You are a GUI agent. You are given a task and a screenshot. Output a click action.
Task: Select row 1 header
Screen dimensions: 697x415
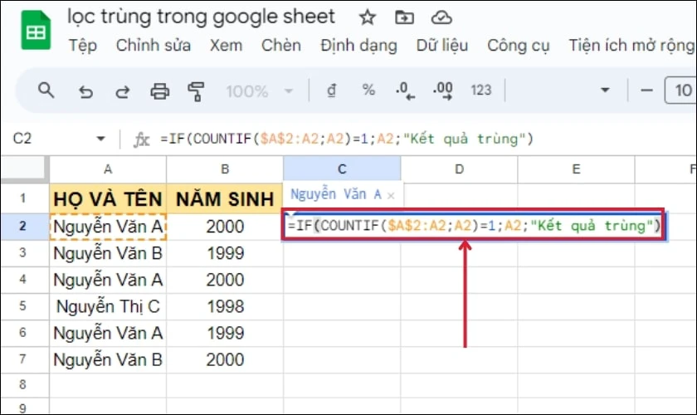24,198
